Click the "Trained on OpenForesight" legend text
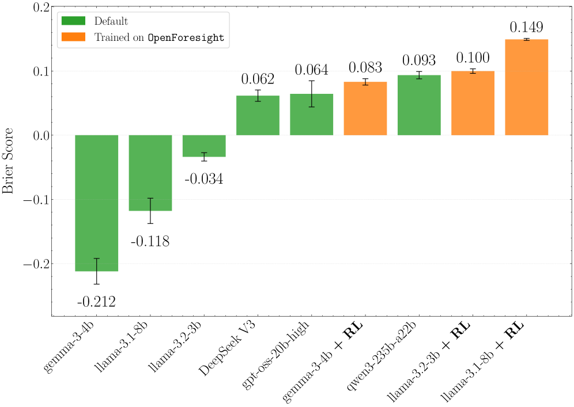The height and width of the screenshot is (407, 574). tap(159, 38)
